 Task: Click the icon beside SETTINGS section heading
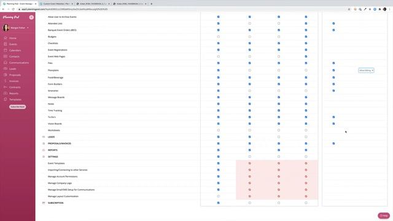(44, 157)
